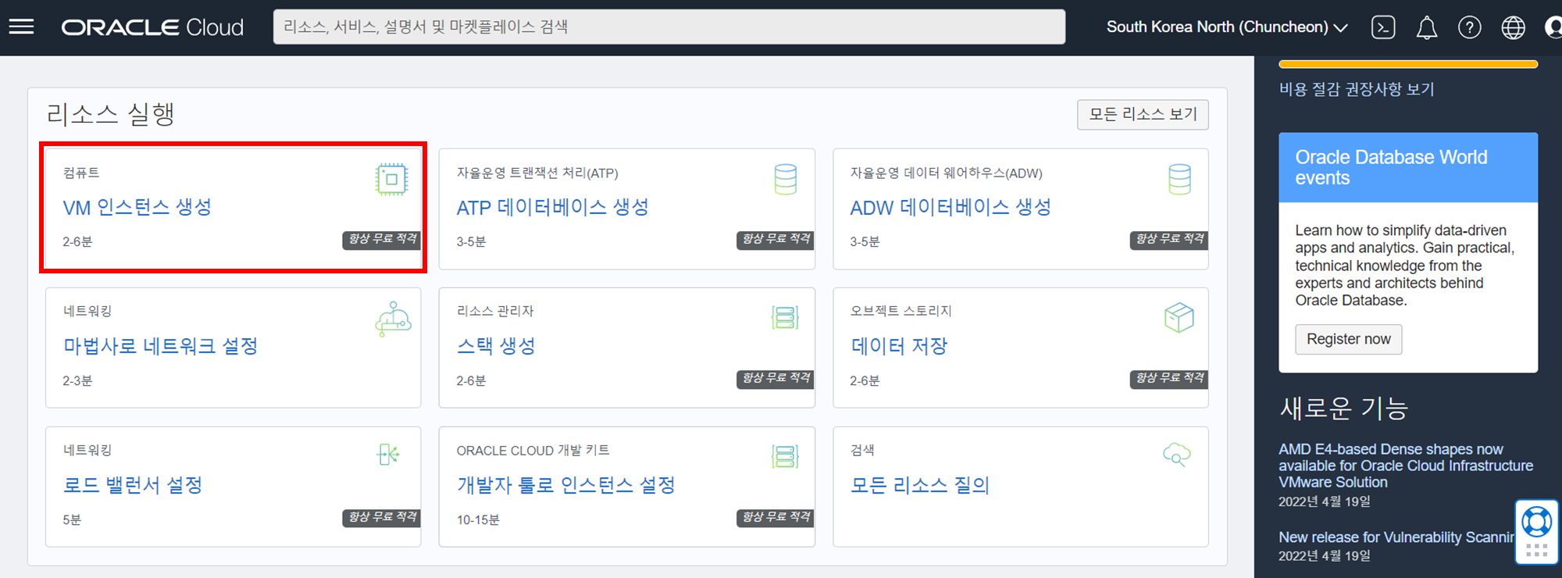Open 비용 절감 권장사항 보기 link
1562x578 pixels.
tap(1357, 89)
